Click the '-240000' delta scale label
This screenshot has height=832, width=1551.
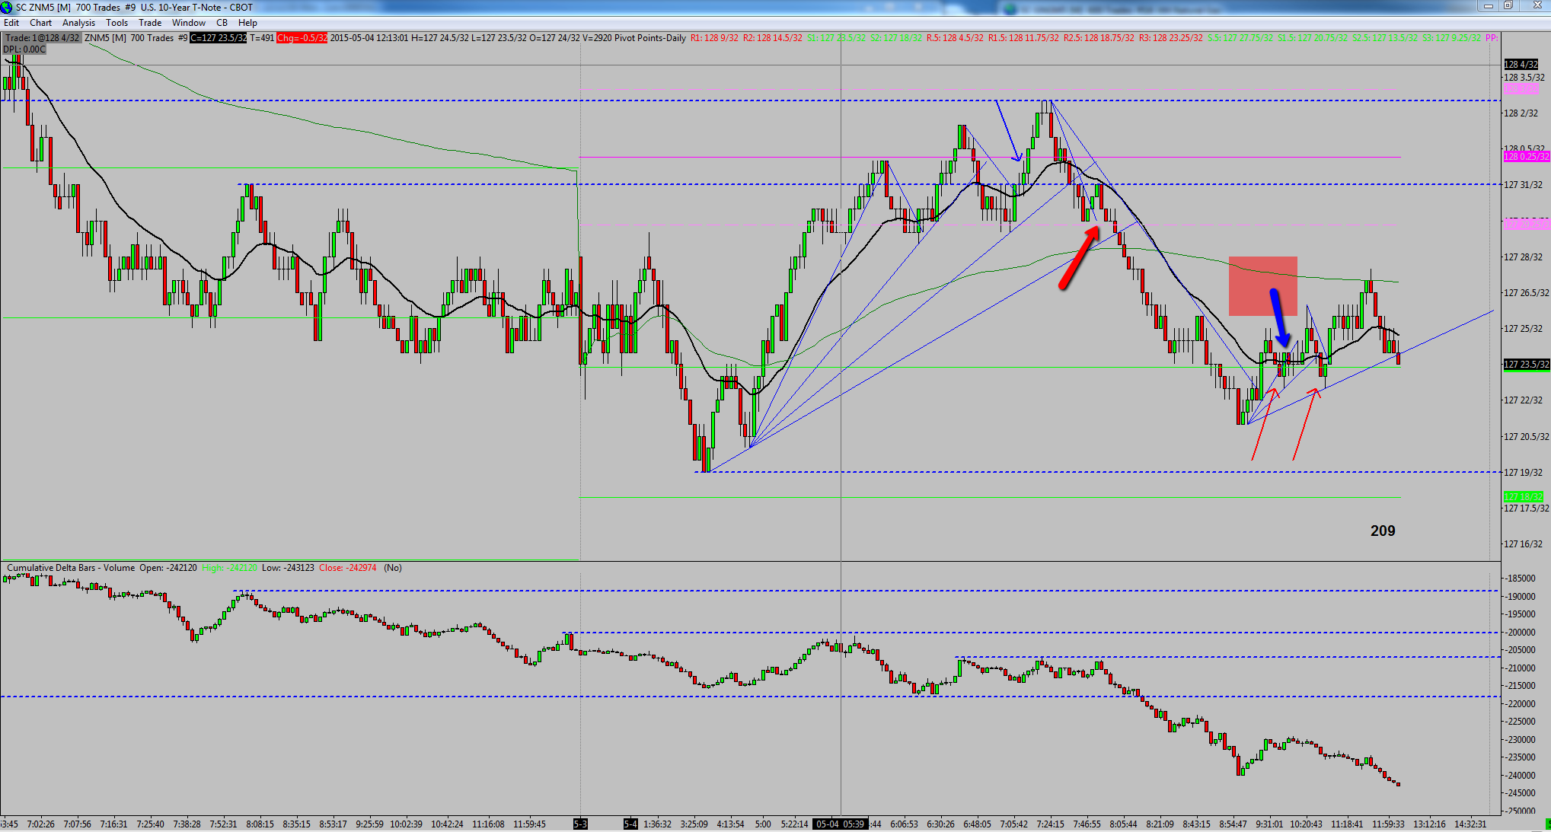[x=1521, y=776]
